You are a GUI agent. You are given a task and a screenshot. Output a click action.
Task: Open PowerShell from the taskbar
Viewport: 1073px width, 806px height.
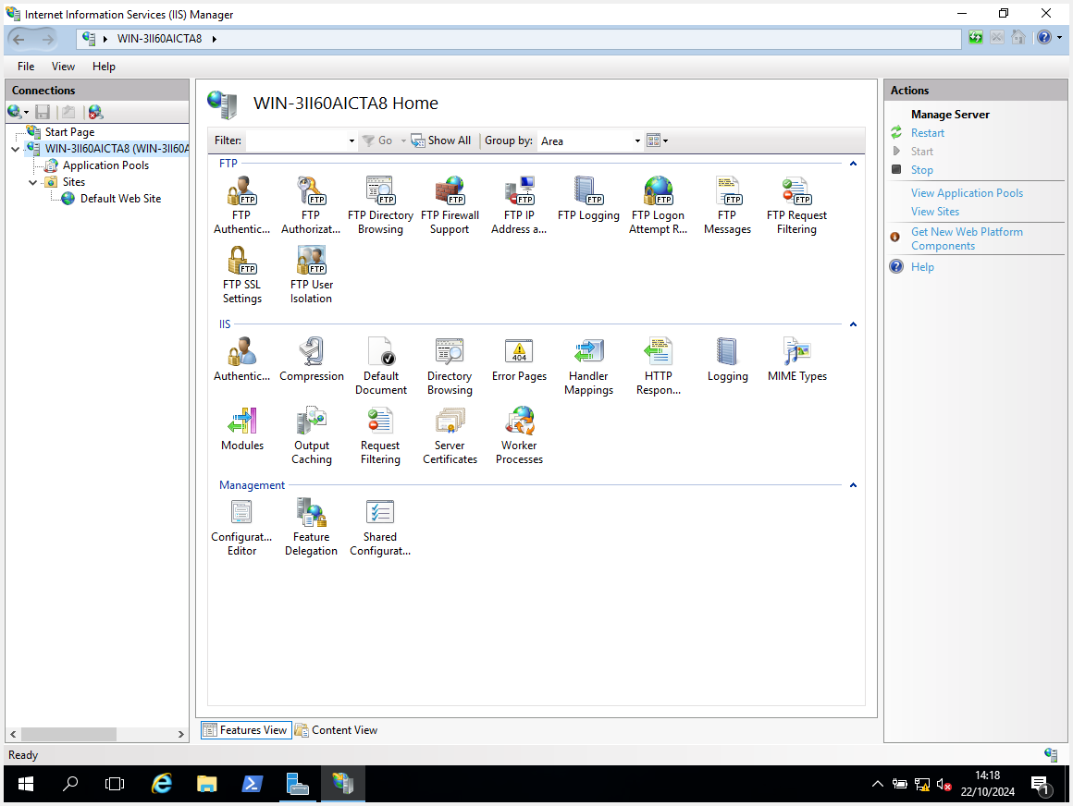click(252, 785)
